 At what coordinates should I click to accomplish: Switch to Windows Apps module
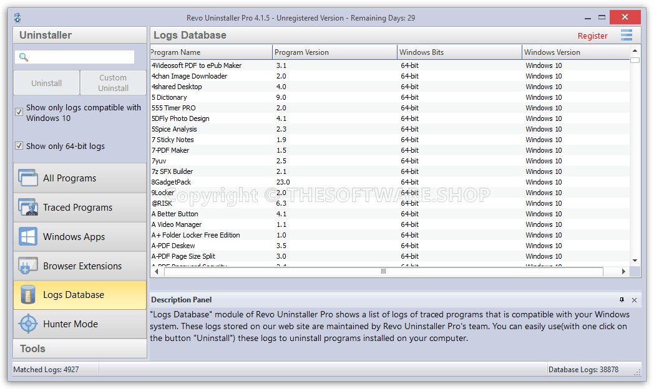pyautogui.click(x=80, y=236)
